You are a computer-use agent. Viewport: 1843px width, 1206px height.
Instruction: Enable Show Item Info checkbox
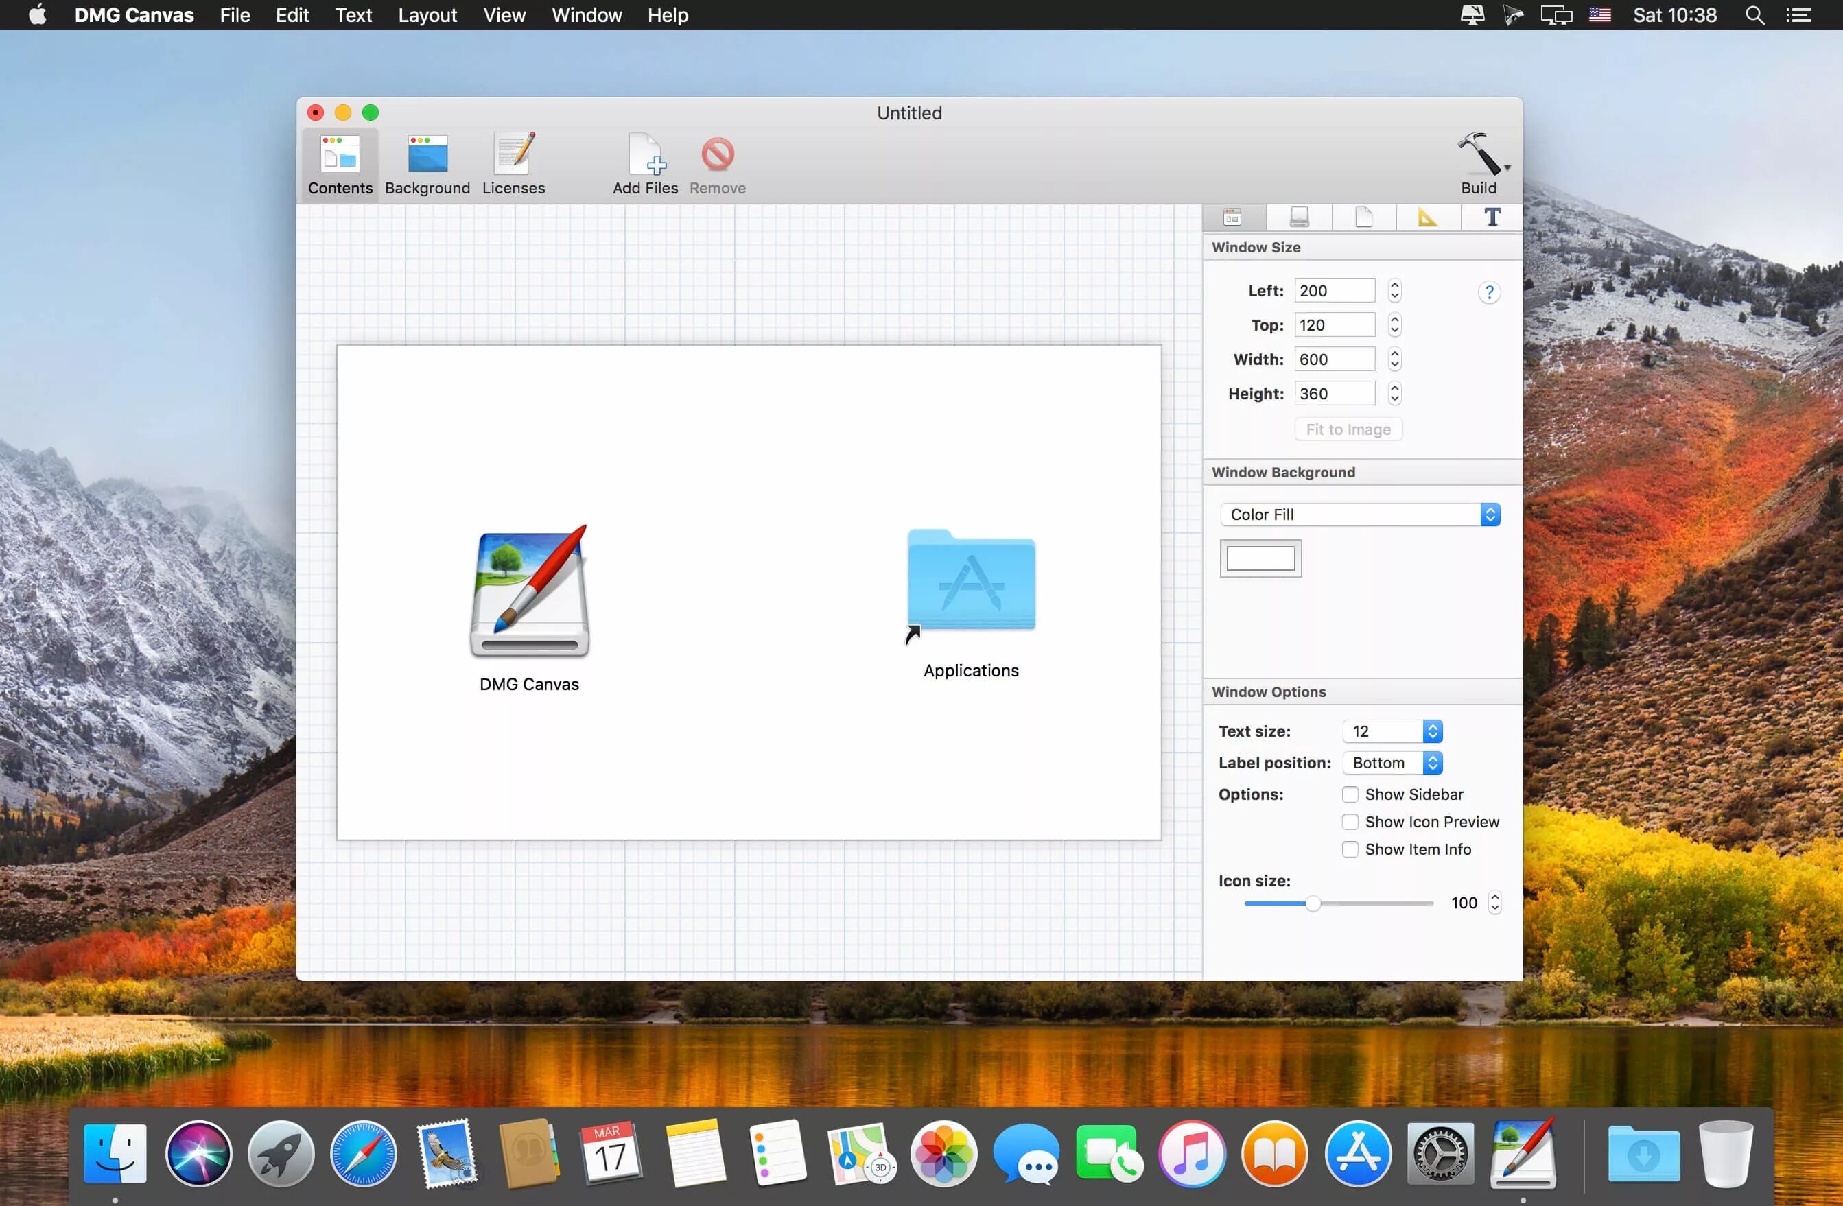point(1349,849)
